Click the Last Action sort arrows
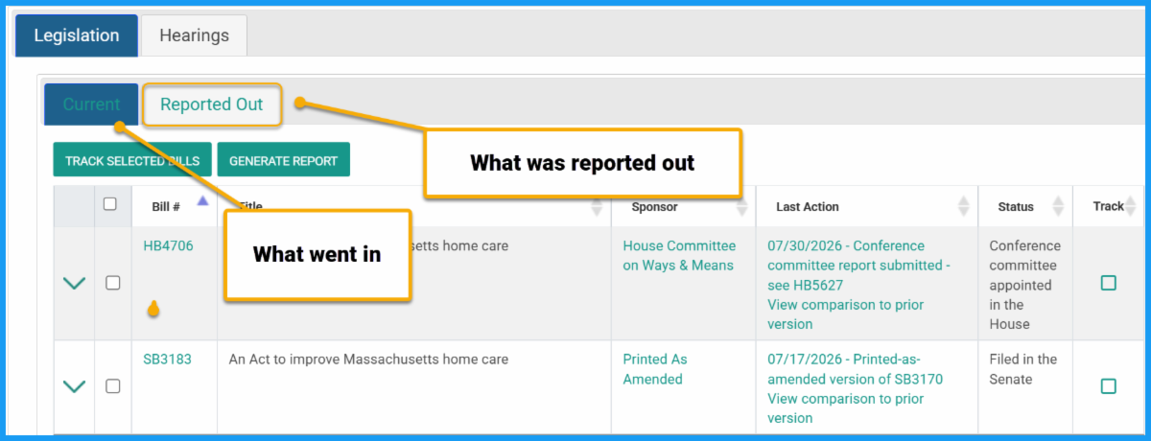This screenshot has height=441, width=1151. coord(964,206)
